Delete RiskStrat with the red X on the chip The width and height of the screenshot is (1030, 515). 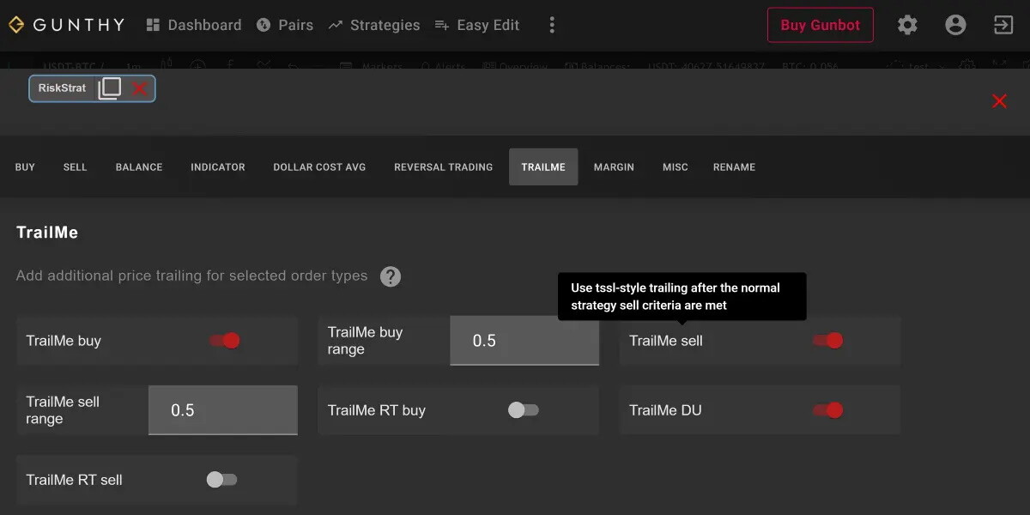pyautogui.click(x=139, y=88)
